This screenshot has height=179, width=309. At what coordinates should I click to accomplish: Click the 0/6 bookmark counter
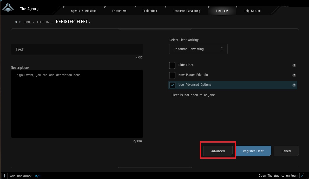(x=38, y=176)
